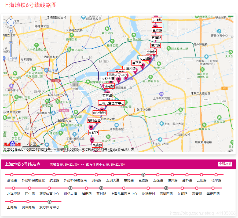Screen dimensions: 238x218
Task: Click the 洲海路 station circle
Action: (96, 175)
